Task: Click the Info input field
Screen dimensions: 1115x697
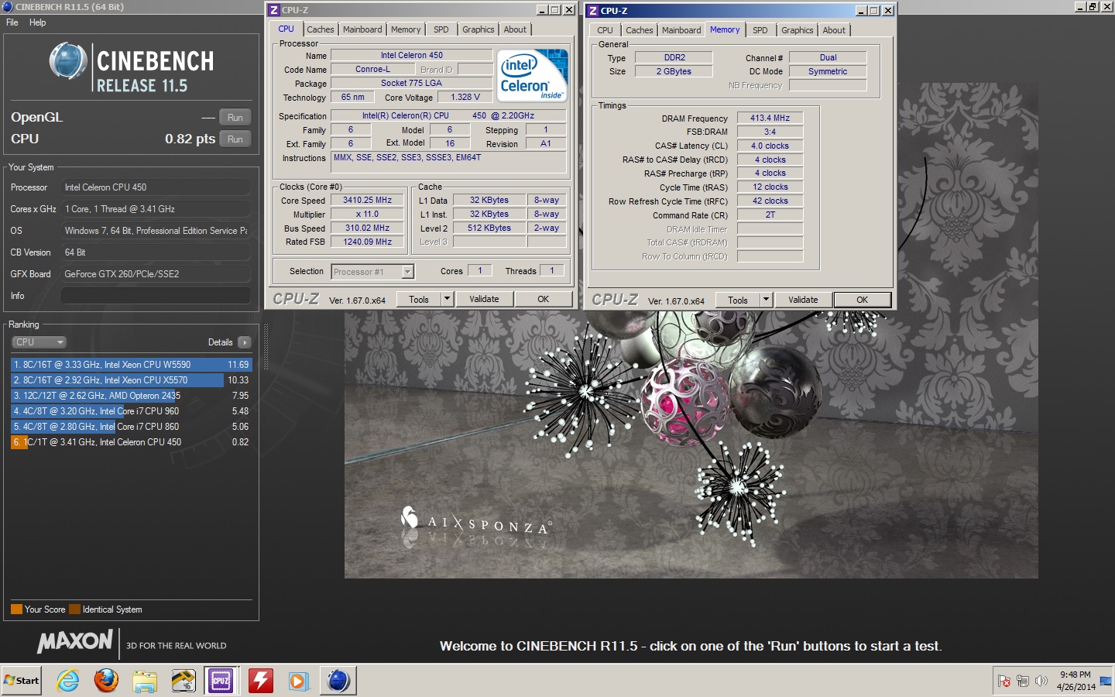Action: coord(156,296)
